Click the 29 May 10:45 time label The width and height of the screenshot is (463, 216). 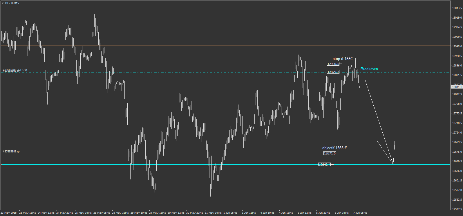139,213
